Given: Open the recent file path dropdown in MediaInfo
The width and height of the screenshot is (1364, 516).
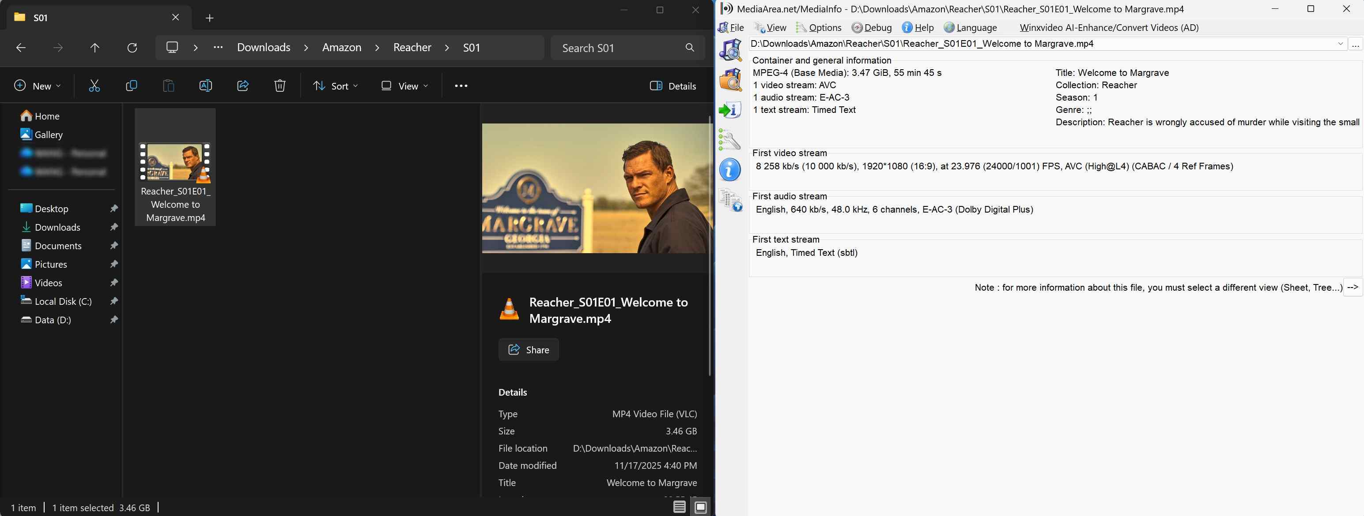Looking at the screenshot, I should tap(1340, 43).
